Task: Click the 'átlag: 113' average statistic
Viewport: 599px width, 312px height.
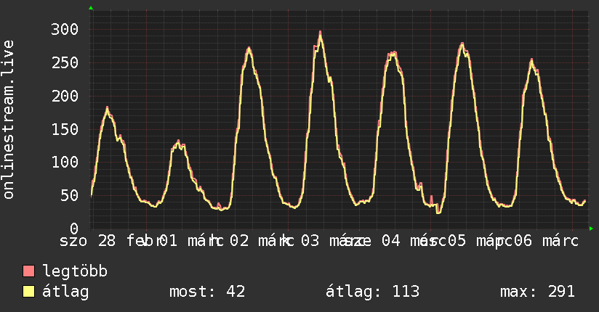Action: 372,292
